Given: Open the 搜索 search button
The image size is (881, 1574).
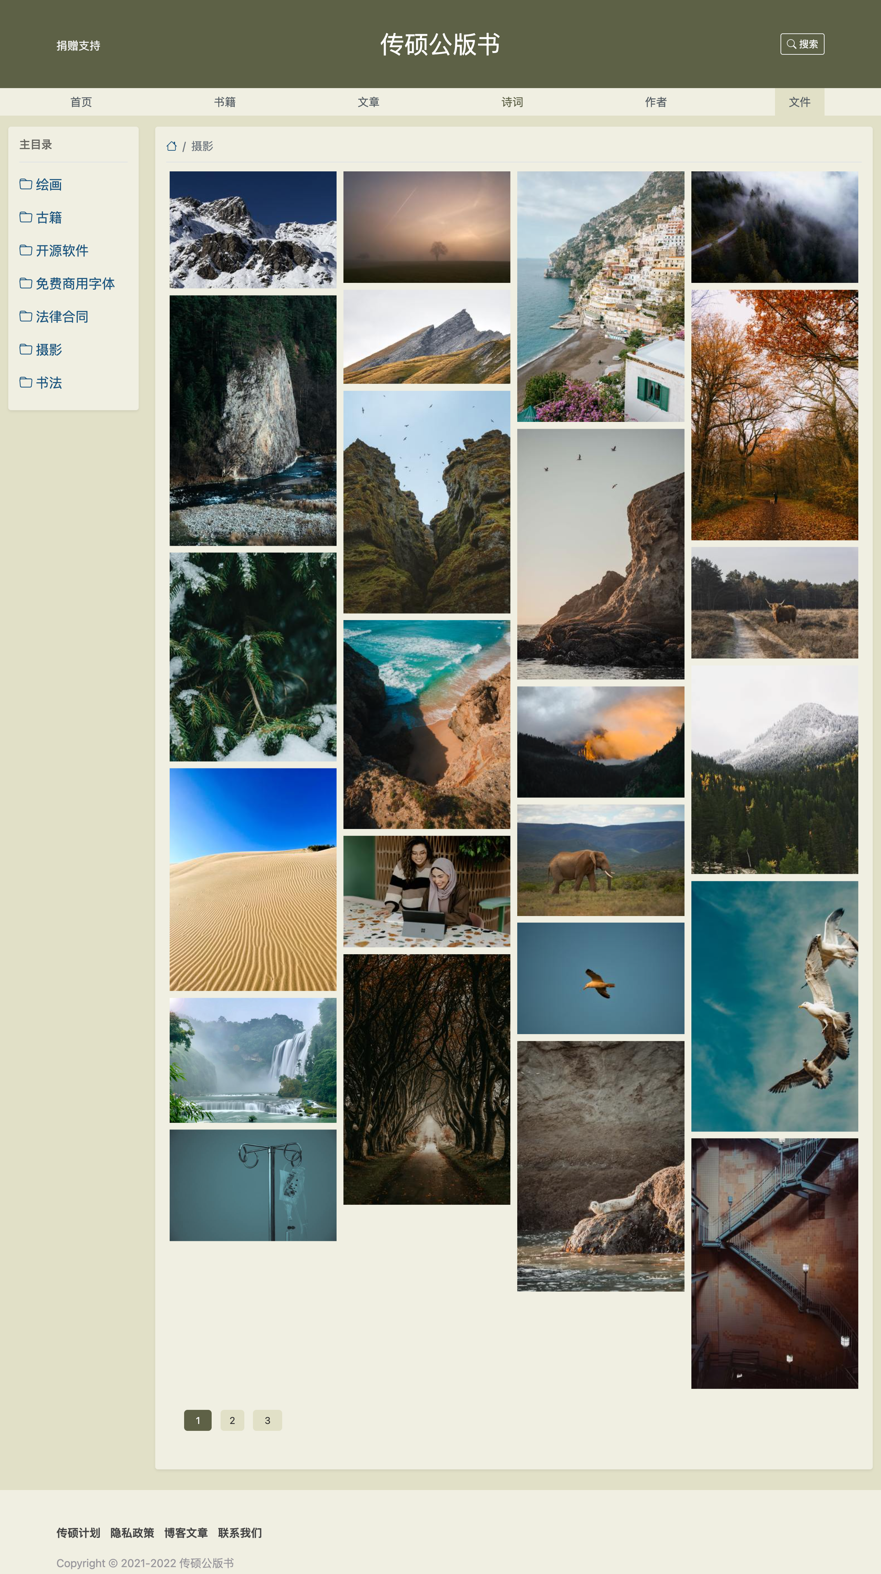Looking at the screenshot, I should click(802, 44).
